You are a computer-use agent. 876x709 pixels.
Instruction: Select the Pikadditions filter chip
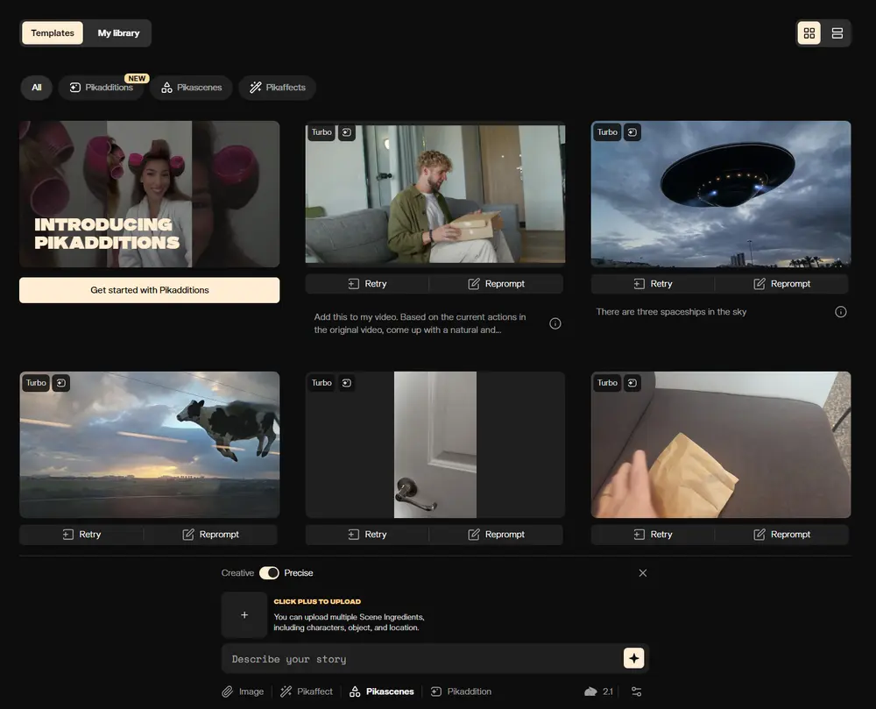pos(102,88)
